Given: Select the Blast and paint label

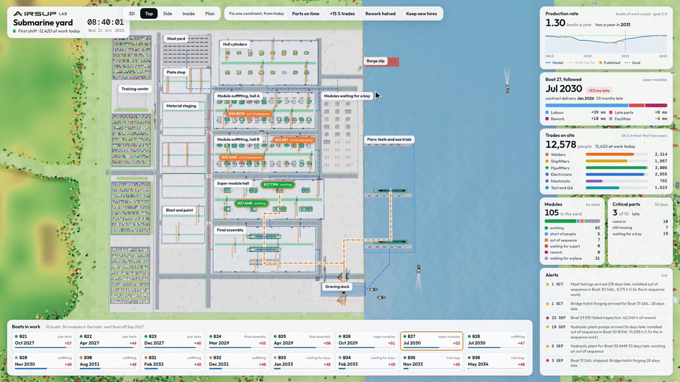Looking at the screenshot, I should click(180, 210).
